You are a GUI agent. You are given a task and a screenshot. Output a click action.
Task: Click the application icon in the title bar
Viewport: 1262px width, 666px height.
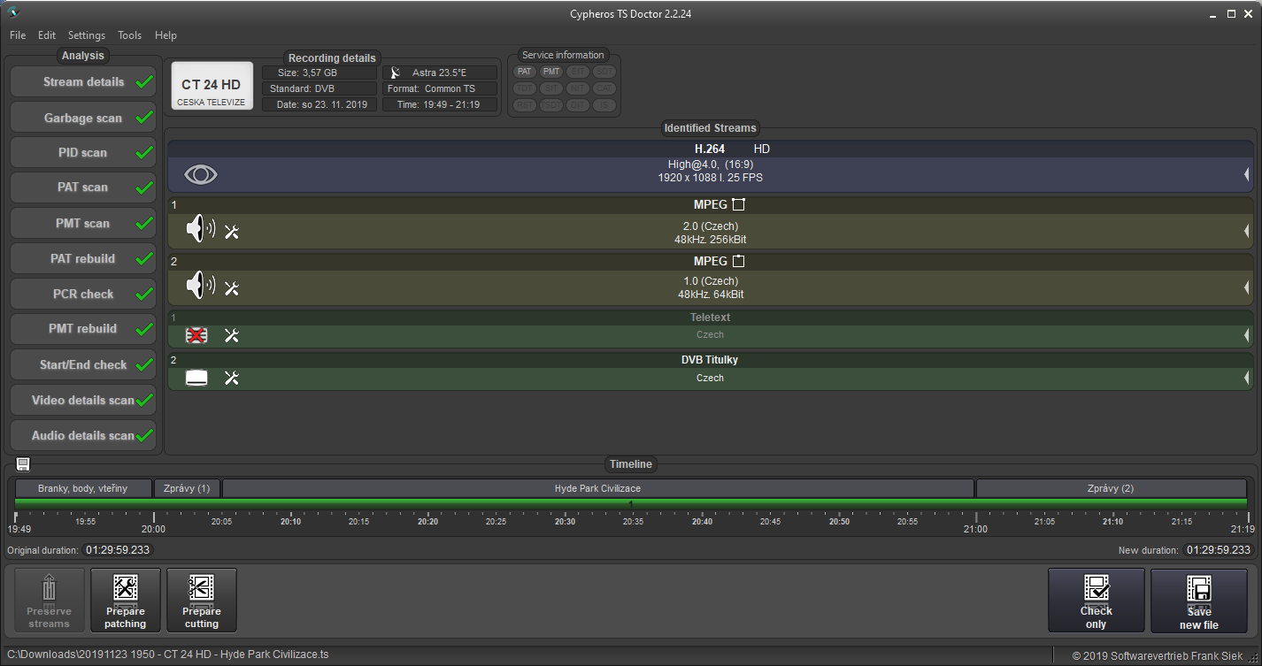(12, 12)
